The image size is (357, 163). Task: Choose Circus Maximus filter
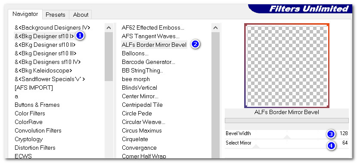142,131
